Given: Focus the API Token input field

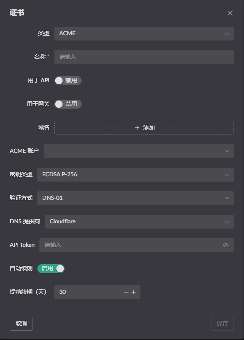Looking at the screenshot, I should click(x=130, y=245).
